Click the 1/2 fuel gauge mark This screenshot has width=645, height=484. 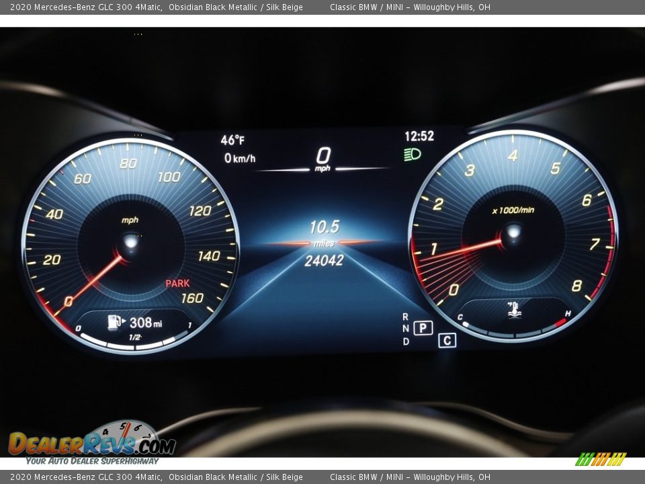click(x=134, y=337)
